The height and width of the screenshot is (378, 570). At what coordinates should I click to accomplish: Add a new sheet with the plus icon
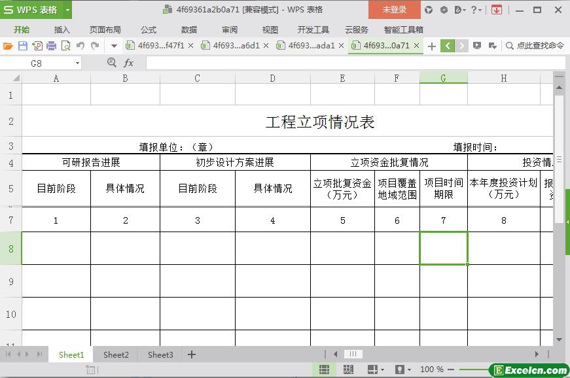[x=192, y=354]
